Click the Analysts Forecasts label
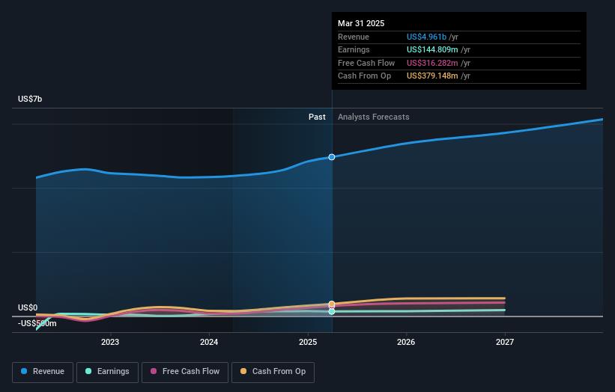 pos(373,117)
